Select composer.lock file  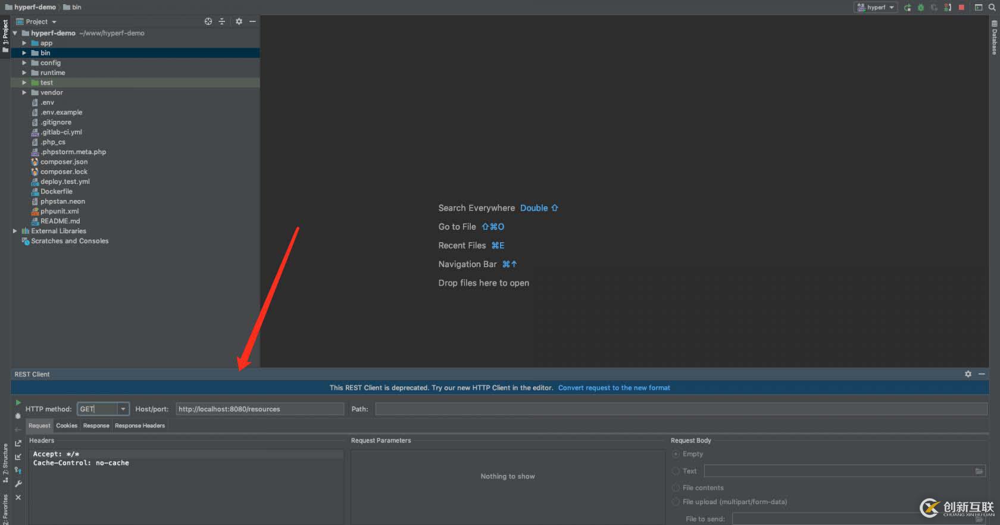pos(64,171)
